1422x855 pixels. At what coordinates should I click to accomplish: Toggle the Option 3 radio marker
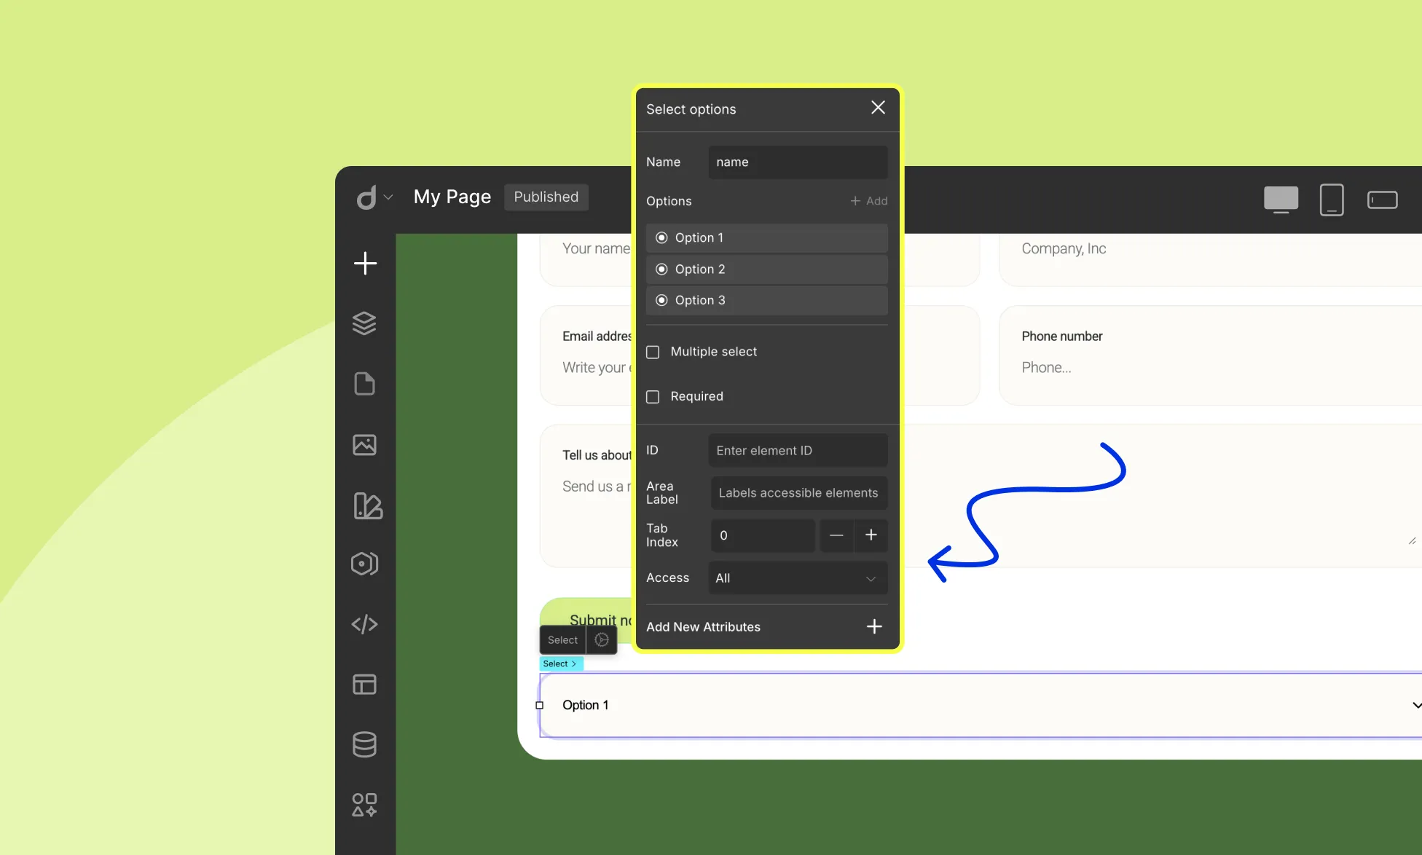pos(661,300)
